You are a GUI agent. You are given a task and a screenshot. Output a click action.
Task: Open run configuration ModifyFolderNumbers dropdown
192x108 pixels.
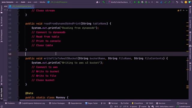pyautogui.click(x=119, y=2)
